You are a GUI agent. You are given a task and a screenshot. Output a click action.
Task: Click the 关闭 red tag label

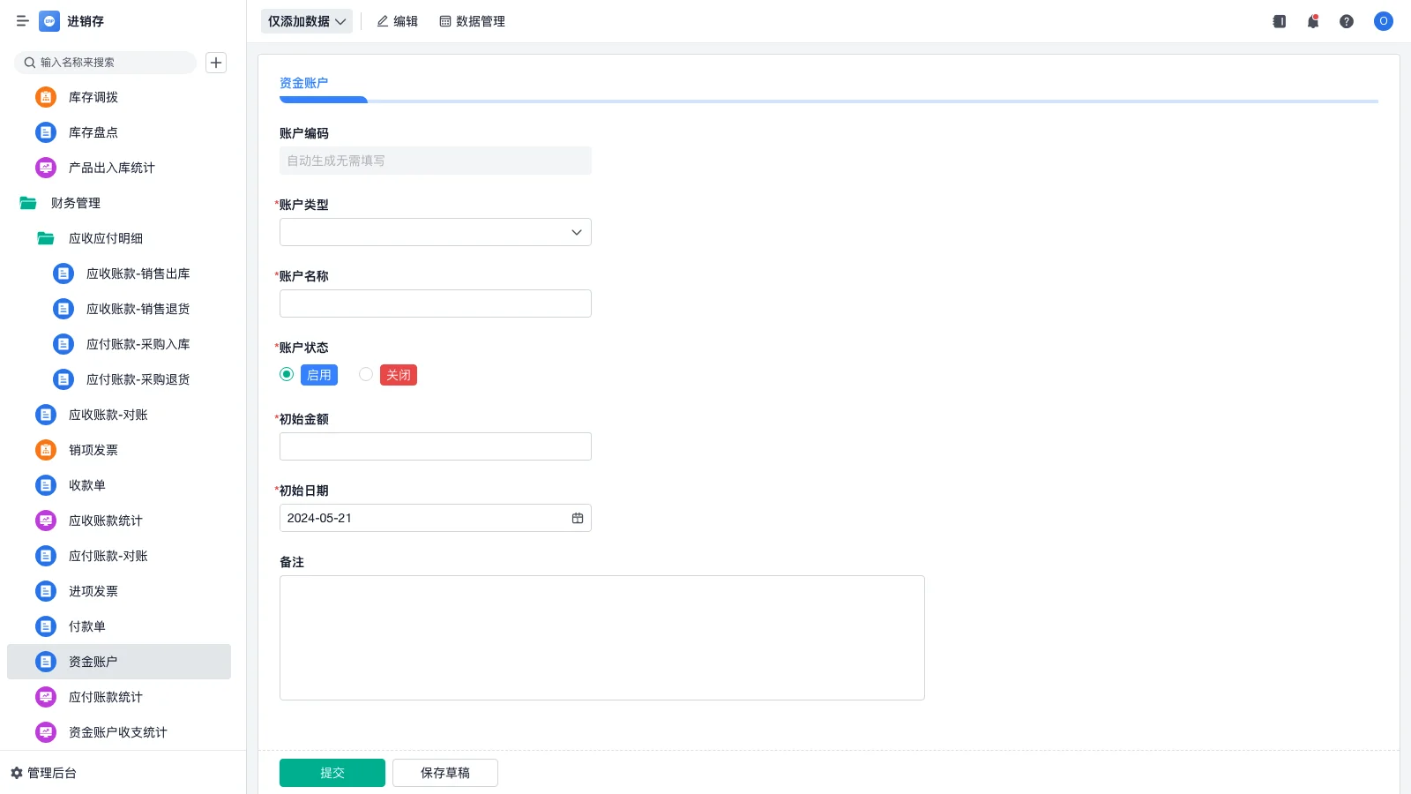[x=399, y=375]
